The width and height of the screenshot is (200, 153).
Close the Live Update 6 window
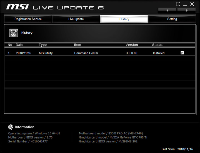[x=192, y=4]
